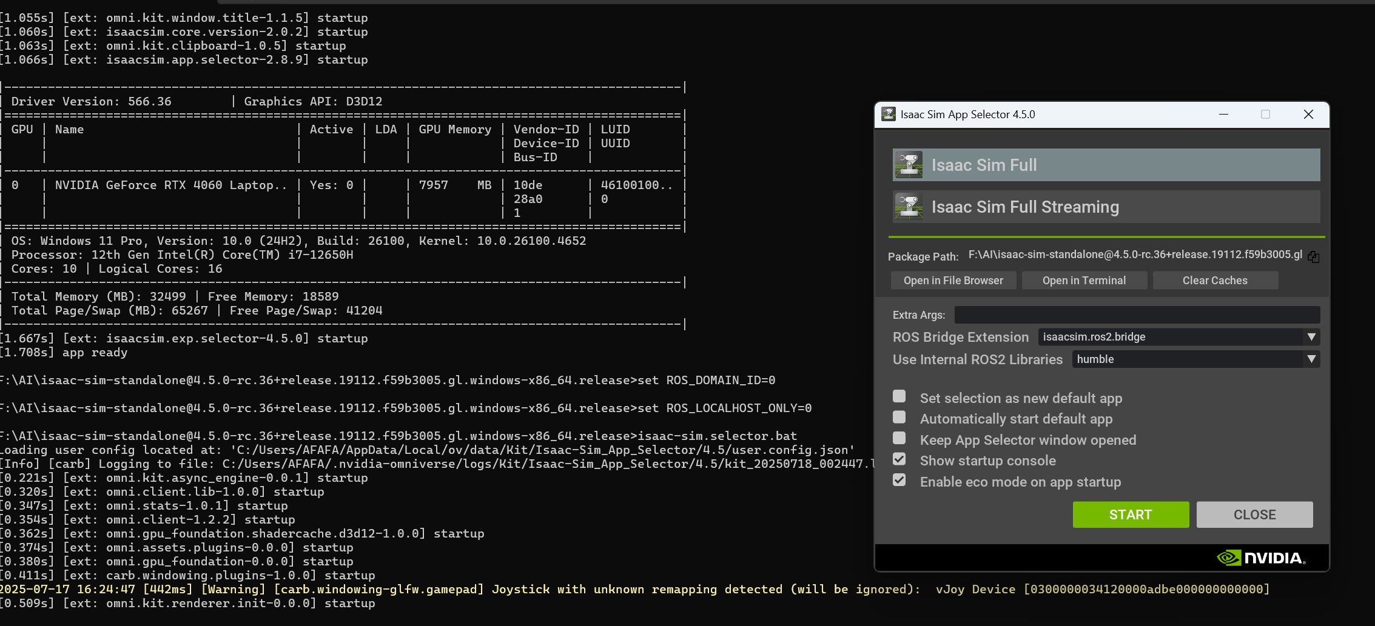Image resolution: width=1375 pixels, height=626 pixels.
Task: Tick Keep App Selector window opened
Action: pyautogui.click(x=899, y=438)
